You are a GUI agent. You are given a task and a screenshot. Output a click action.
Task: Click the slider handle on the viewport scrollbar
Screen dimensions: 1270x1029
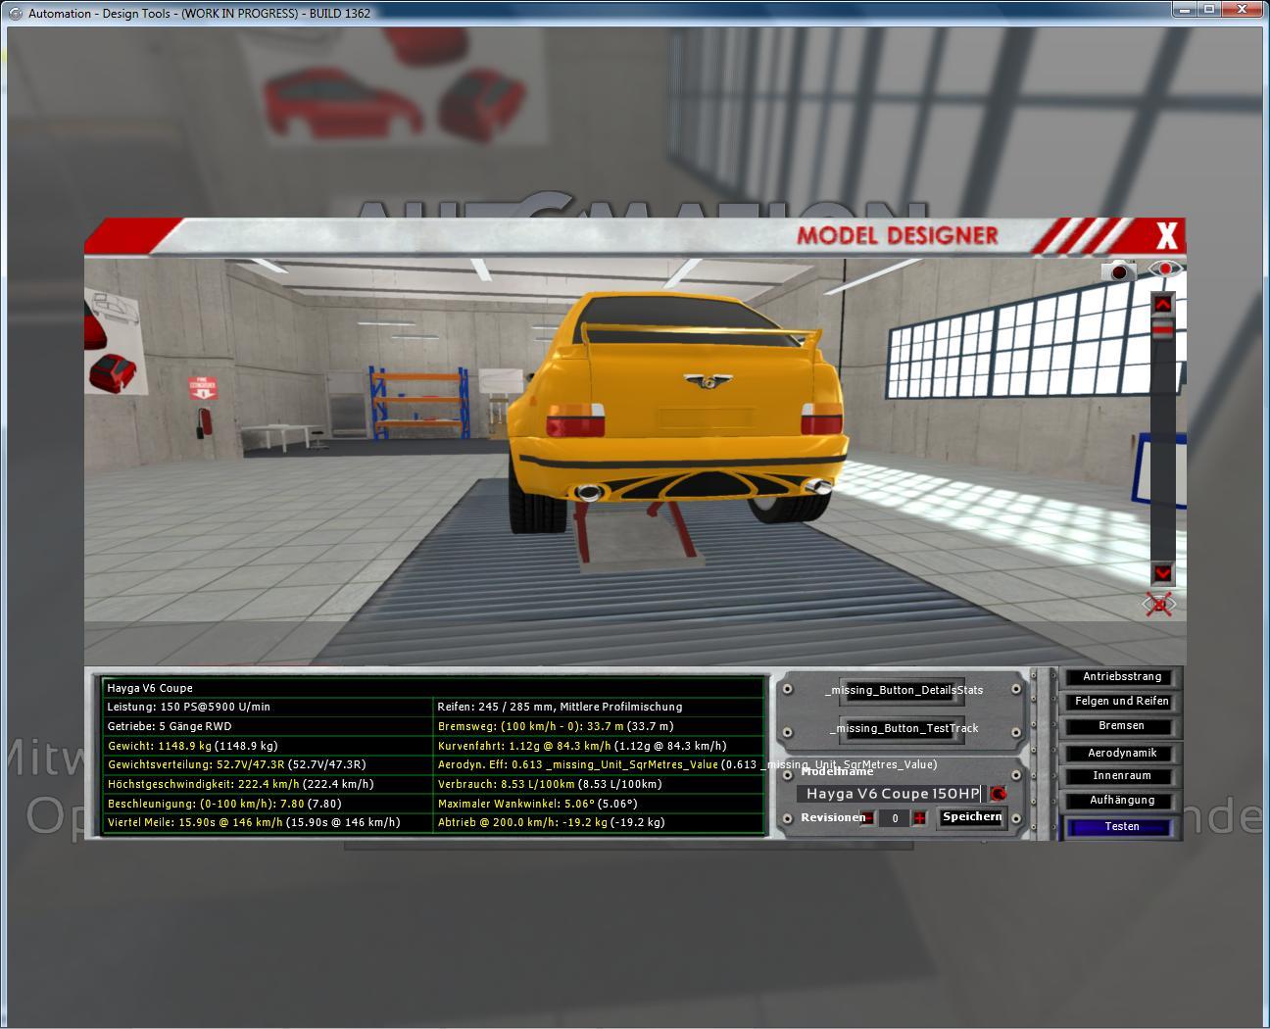pyautogui.click(x=1162, y=331)
